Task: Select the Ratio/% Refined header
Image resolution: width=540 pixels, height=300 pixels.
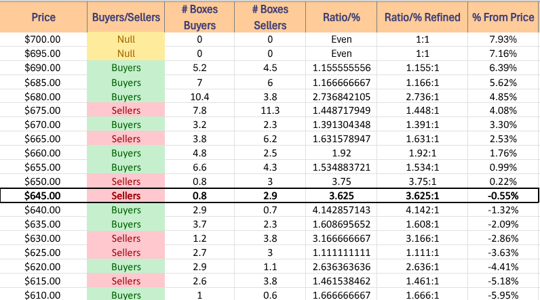Action: coord(421,16)
